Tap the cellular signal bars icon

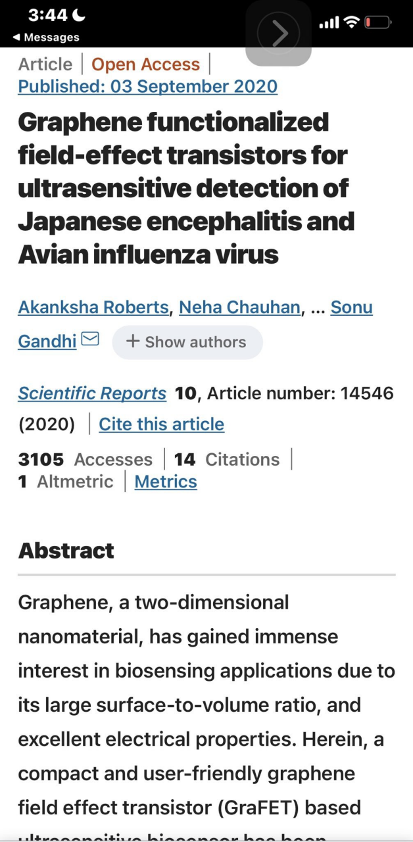click(x=328, y=24)
